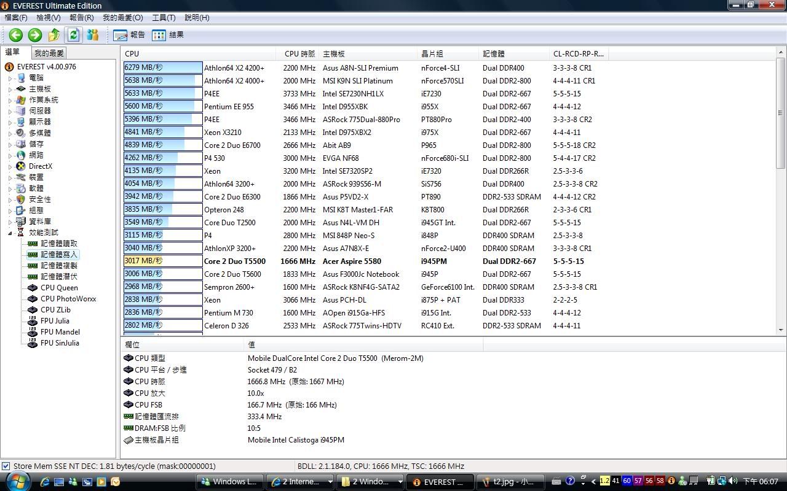Select the 記憶體讀取 benchmark in the tree
Image resolution: width=787 pixels, height=491 pixels.
click(59, 244)
